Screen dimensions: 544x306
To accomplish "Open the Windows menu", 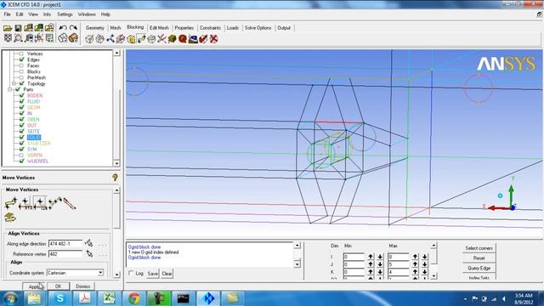I will [87, 14].
